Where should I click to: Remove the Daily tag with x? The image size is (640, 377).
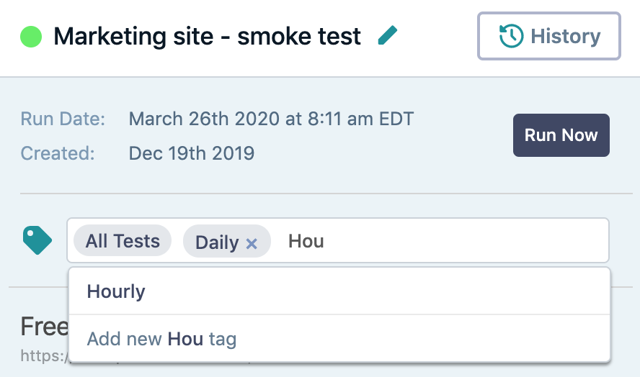coord(252,244)
